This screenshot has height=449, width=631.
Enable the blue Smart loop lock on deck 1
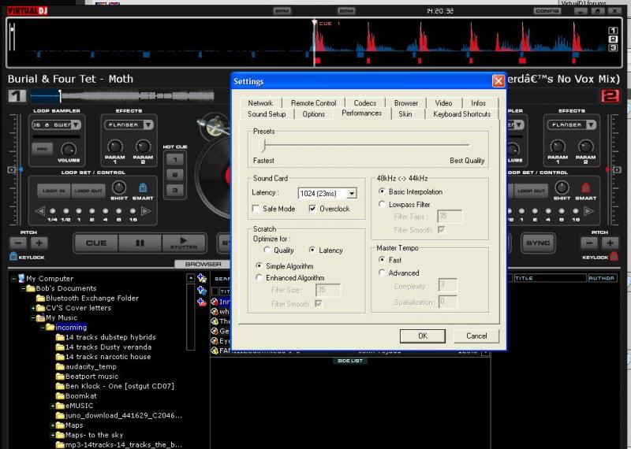pos(144,188)
